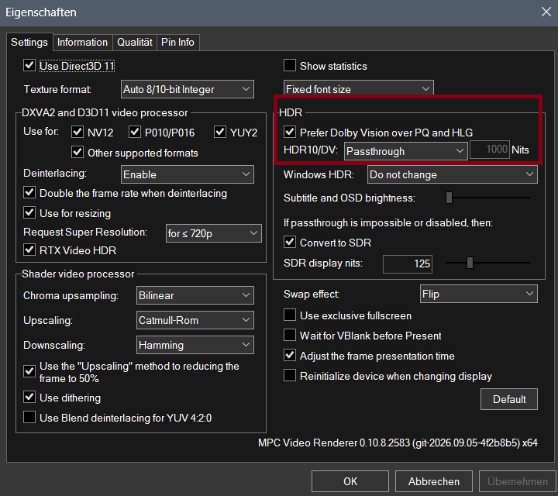The width and height of the screenshot is (558, 496).
Task: Expand Request Super Resolution dropdown
Action: pyautogui.click(x=214, y=233)
